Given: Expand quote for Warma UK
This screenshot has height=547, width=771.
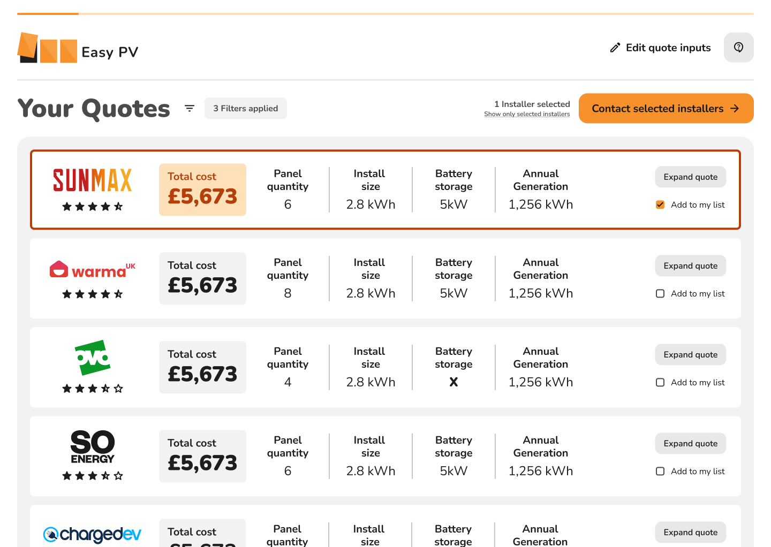Looking at the screenshot, I should coord(691,266).
